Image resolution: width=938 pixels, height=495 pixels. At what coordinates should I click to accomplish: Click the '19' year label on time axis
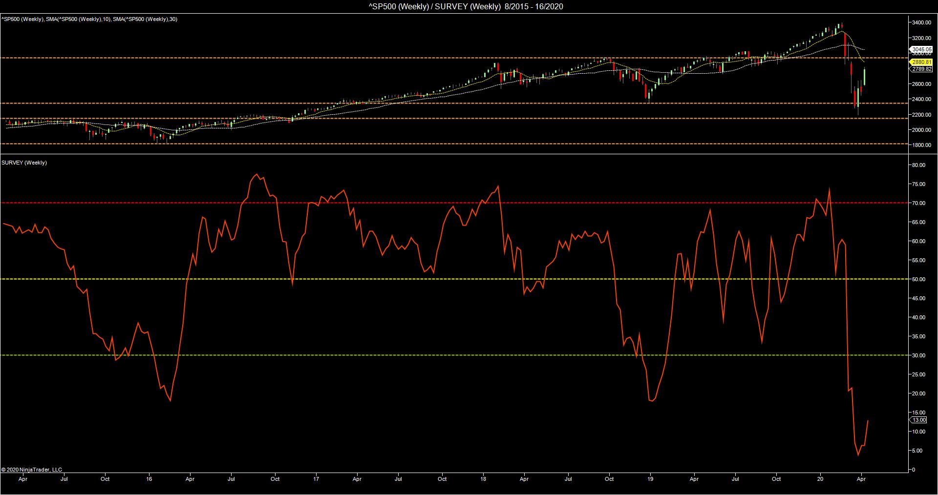click(650, 479)
